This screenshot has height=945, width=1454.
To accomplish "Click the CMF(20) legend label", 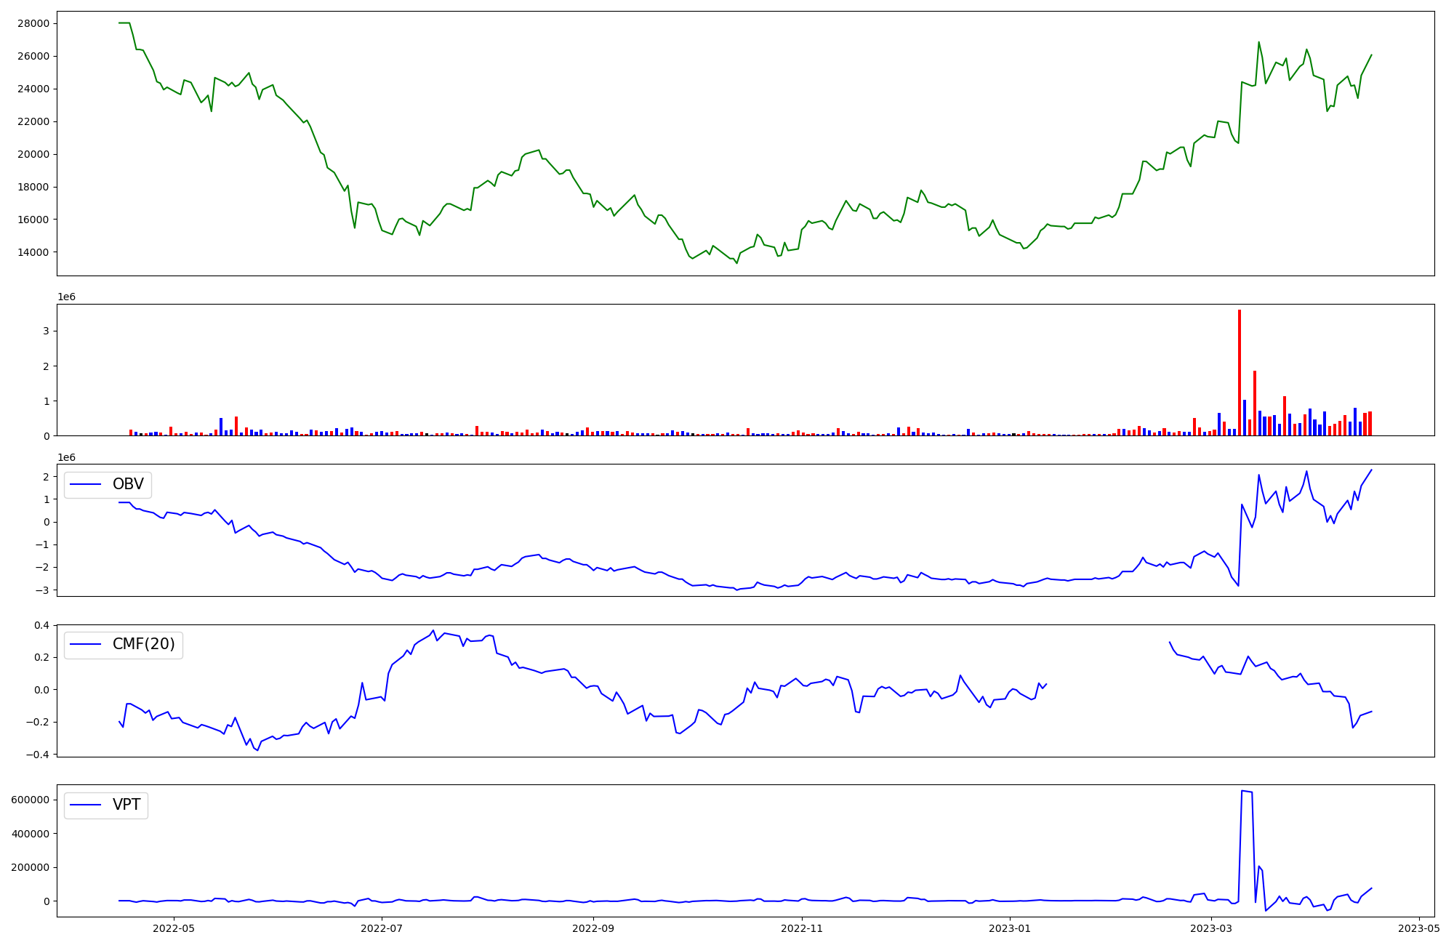I will click(144, 644).
